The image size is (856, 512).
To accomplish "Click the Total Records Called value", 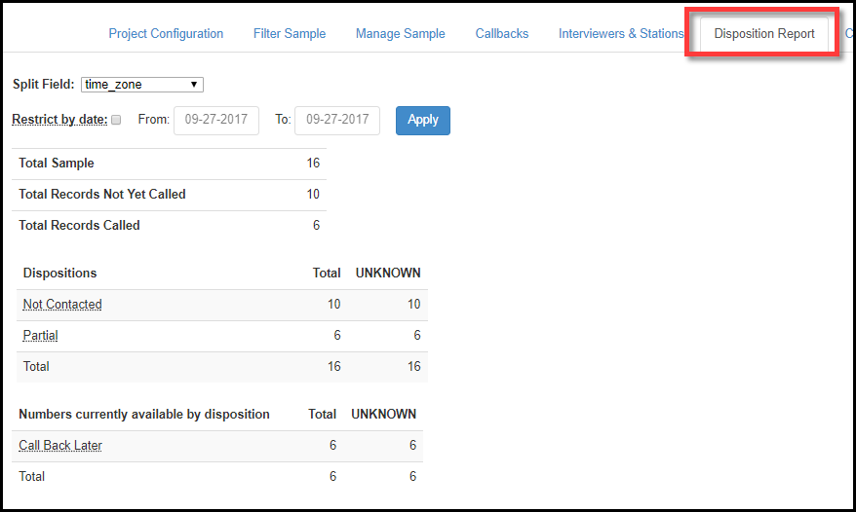I will click(x=316, y=226).
